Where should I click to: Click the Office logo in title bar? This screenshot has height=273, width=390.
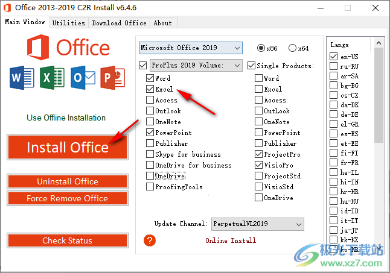coord(7,8)
